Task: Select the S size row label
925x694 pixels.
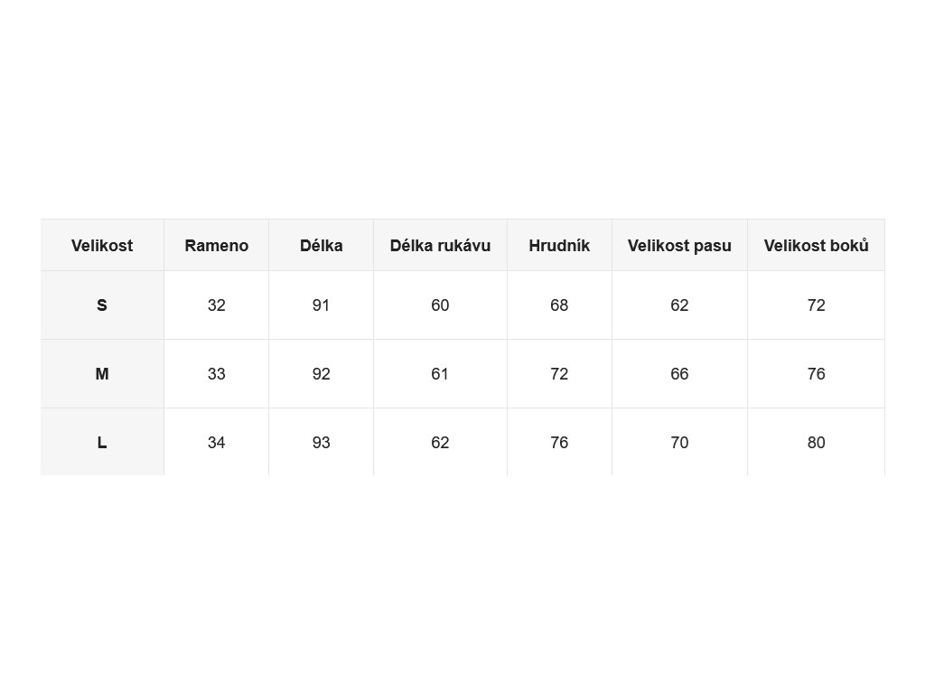Action: [102, 305]
